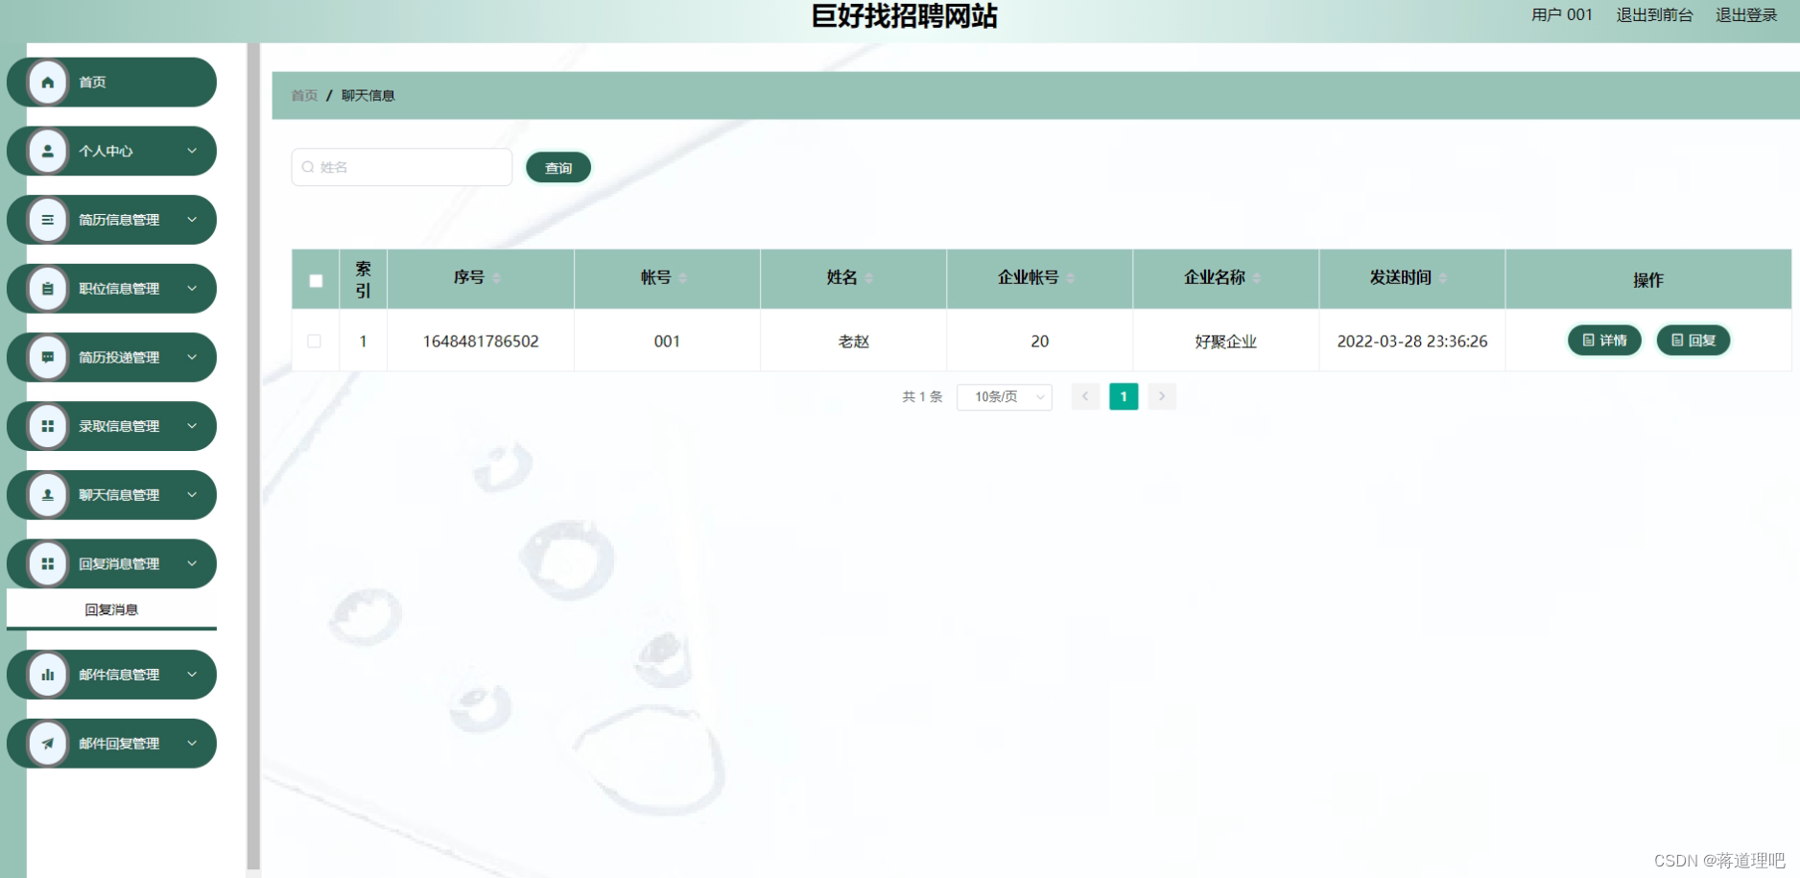Click 首页 in the breadcrumb trail
This screenshot has width=1800, height=878.
click(x=304, y=95)
